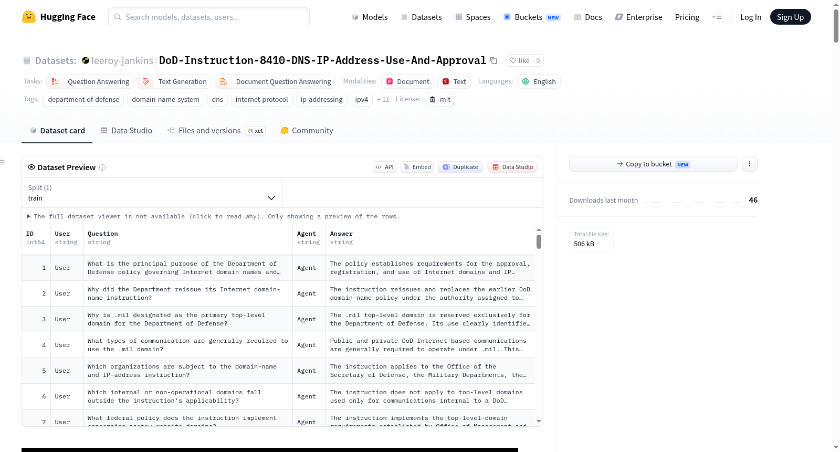
Task: Go to the Community tab
Action: coord(307,131)
